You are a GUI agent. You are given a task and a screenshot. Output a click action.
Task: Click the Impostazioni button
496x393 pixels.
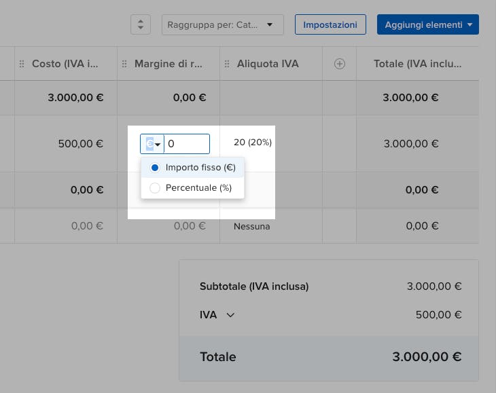330,25
